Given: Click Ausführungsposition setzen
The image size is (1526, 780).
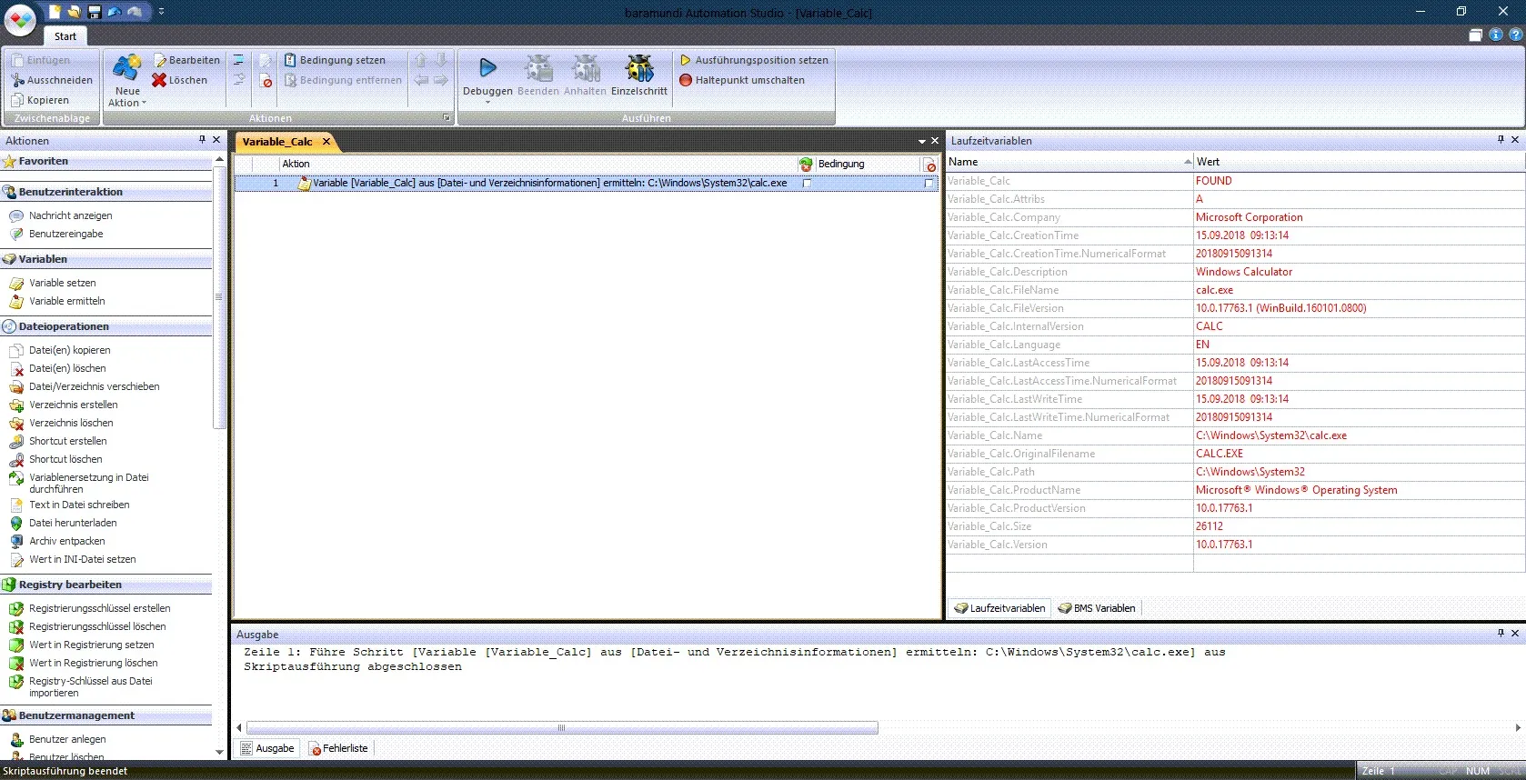Looking at the screenshot, I should (754, 60).
